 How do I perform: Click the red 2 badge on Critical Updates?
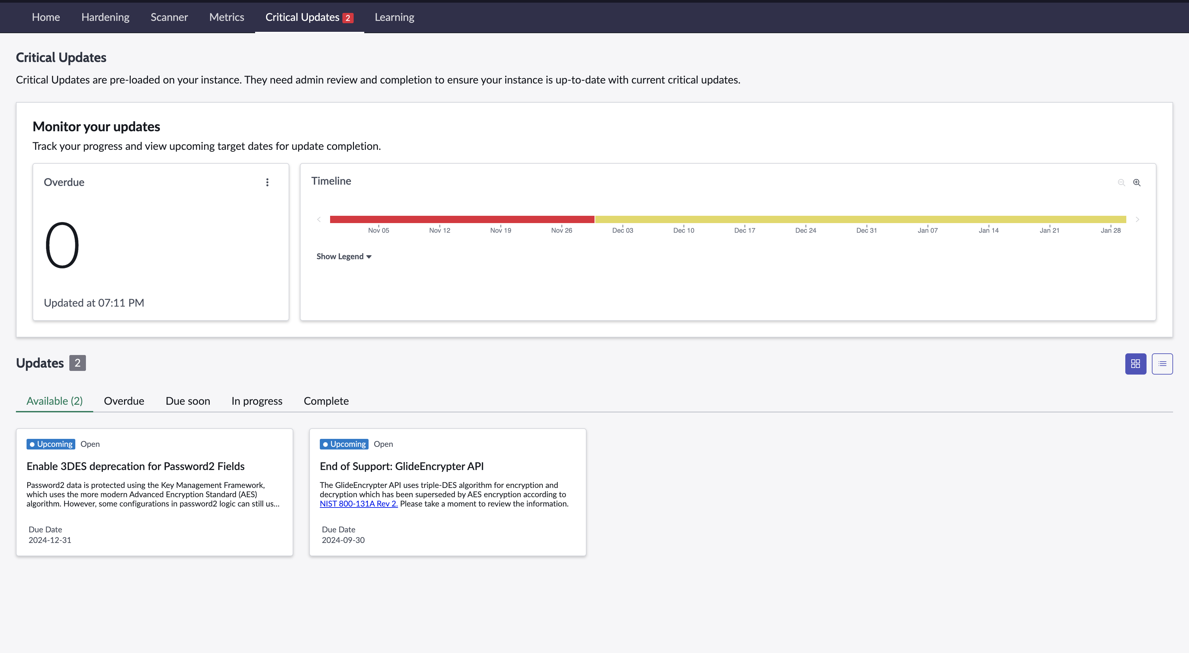tap(348, 18)
